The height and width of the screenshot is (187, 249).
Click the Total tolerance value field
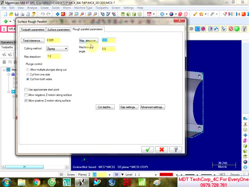tap(53, 40)
